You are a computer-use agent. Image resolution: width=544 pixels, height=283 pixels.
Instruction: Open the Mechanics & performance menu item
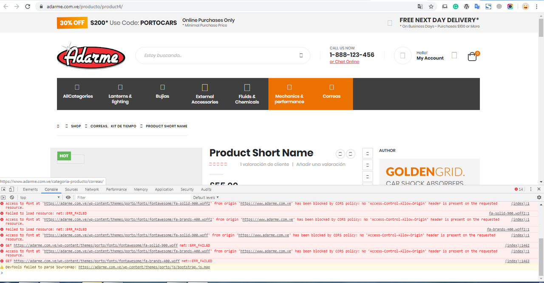coord(289,94)
